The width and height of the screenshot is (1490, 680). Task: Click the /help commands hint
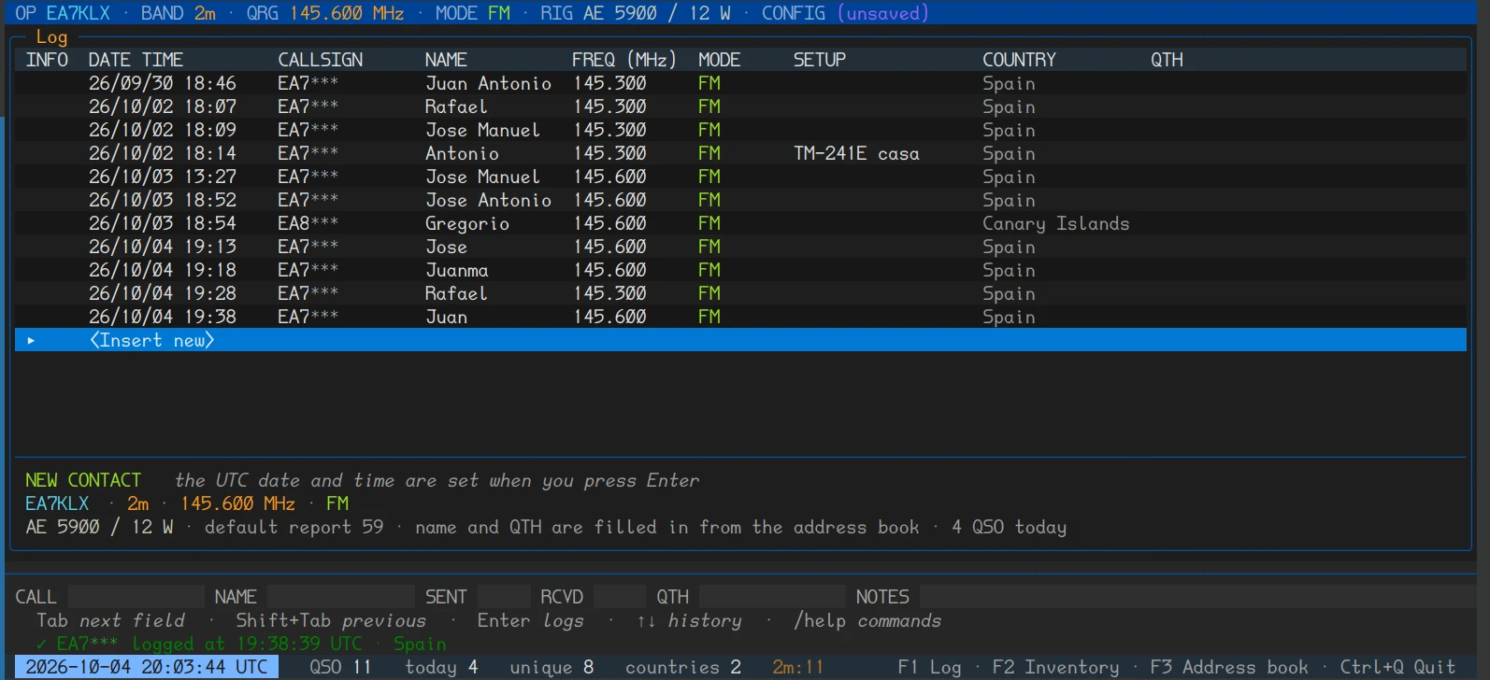[867, 620]
